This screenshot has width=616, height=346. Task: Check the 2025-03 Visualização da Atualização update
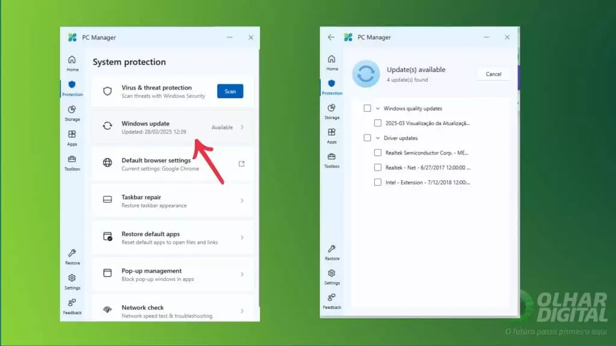(x=378, y=123)
